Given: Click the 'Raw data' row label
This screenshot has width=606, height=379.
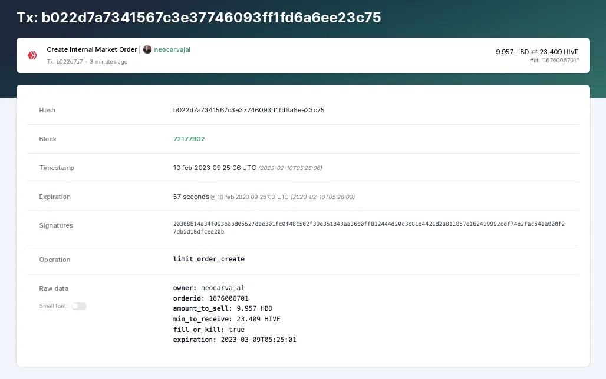Looking at the screenshot, I should [54, 288].
